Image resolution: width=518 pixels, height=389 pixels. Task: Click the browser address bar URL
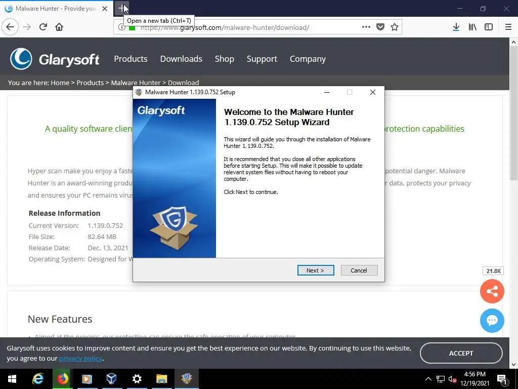225,27
